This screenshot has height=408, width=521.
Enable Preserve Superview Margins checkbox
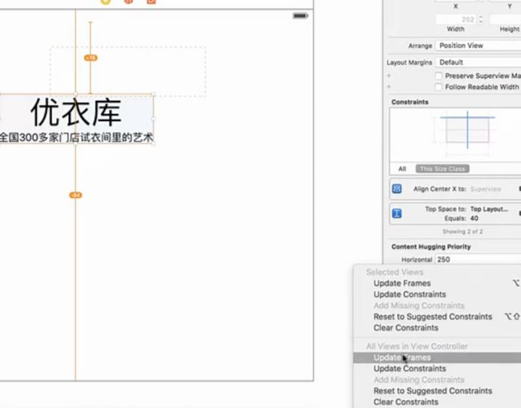pos(438,76)
